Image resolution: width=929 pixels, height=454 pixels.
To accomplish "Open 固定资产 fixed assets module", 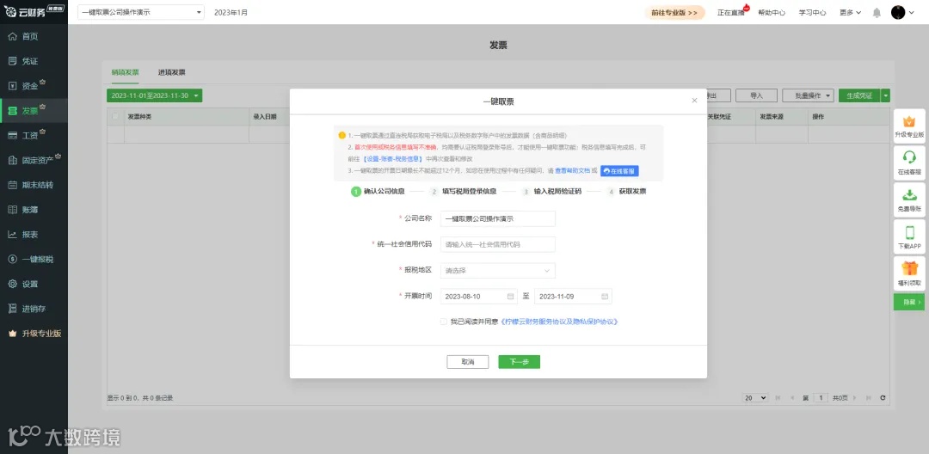I will [x=34, y=160].
